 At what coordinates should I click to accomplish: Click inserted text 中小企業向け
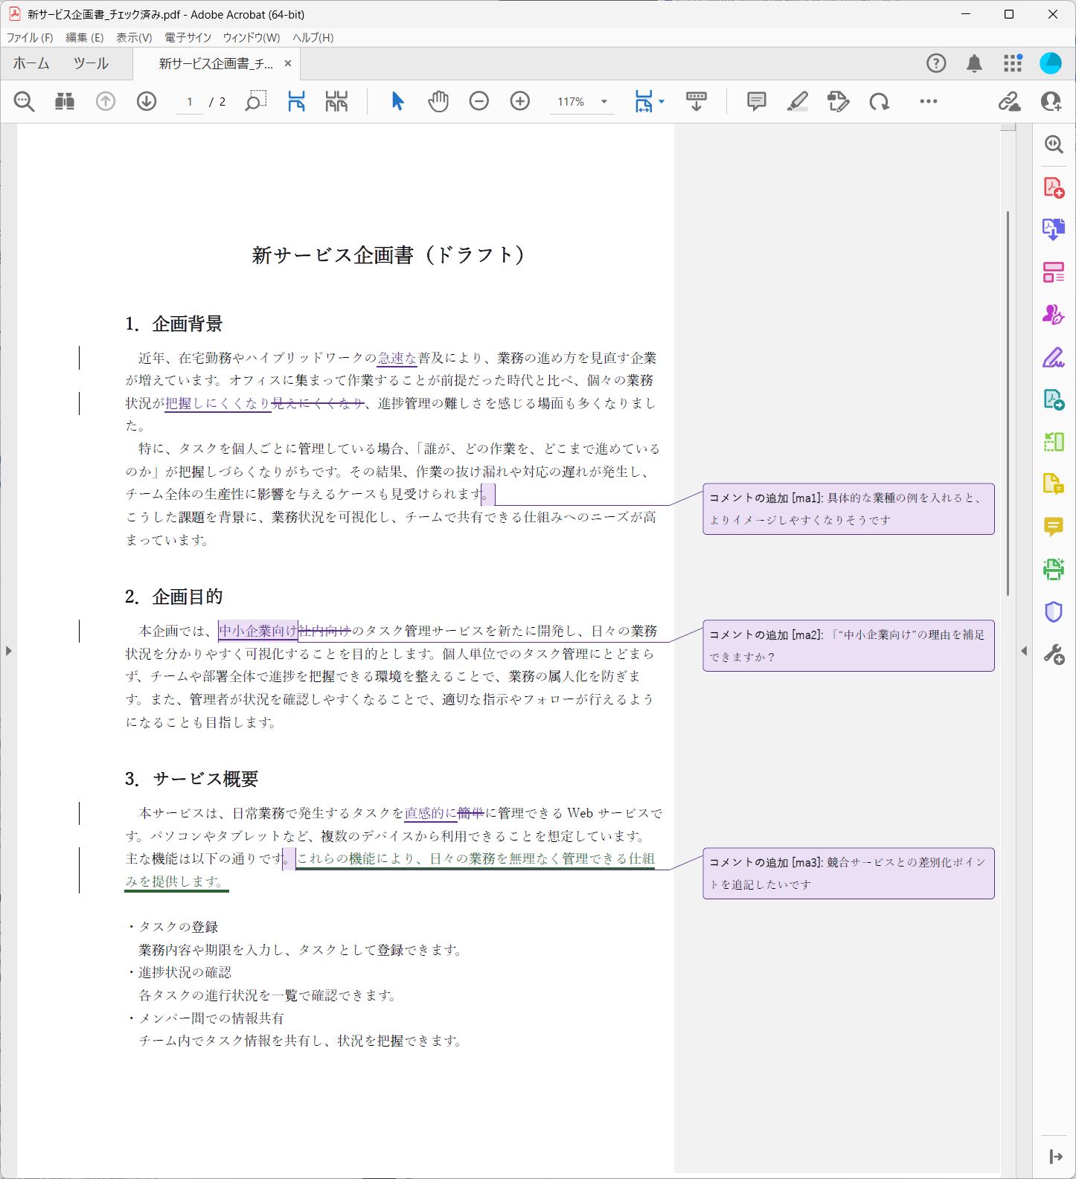tap(257, 631)
